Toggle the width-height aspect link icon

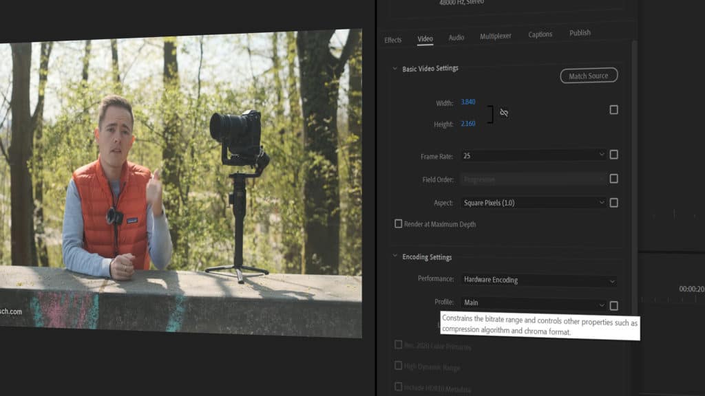(504, 113)
